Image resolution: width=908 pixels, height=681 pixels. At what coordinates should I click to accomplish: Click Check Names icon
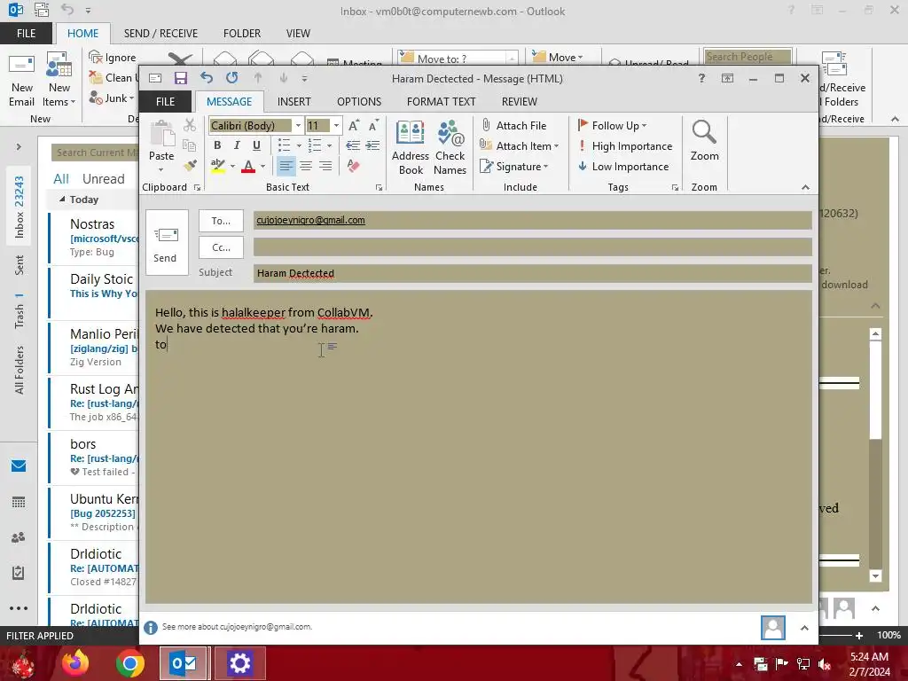(450, 148)
